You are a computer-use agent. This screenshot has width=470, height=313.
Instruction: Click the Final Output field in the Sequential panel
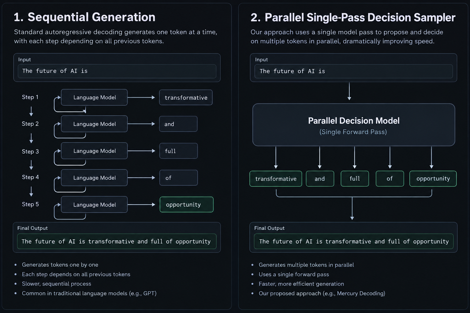coord(117,241)
